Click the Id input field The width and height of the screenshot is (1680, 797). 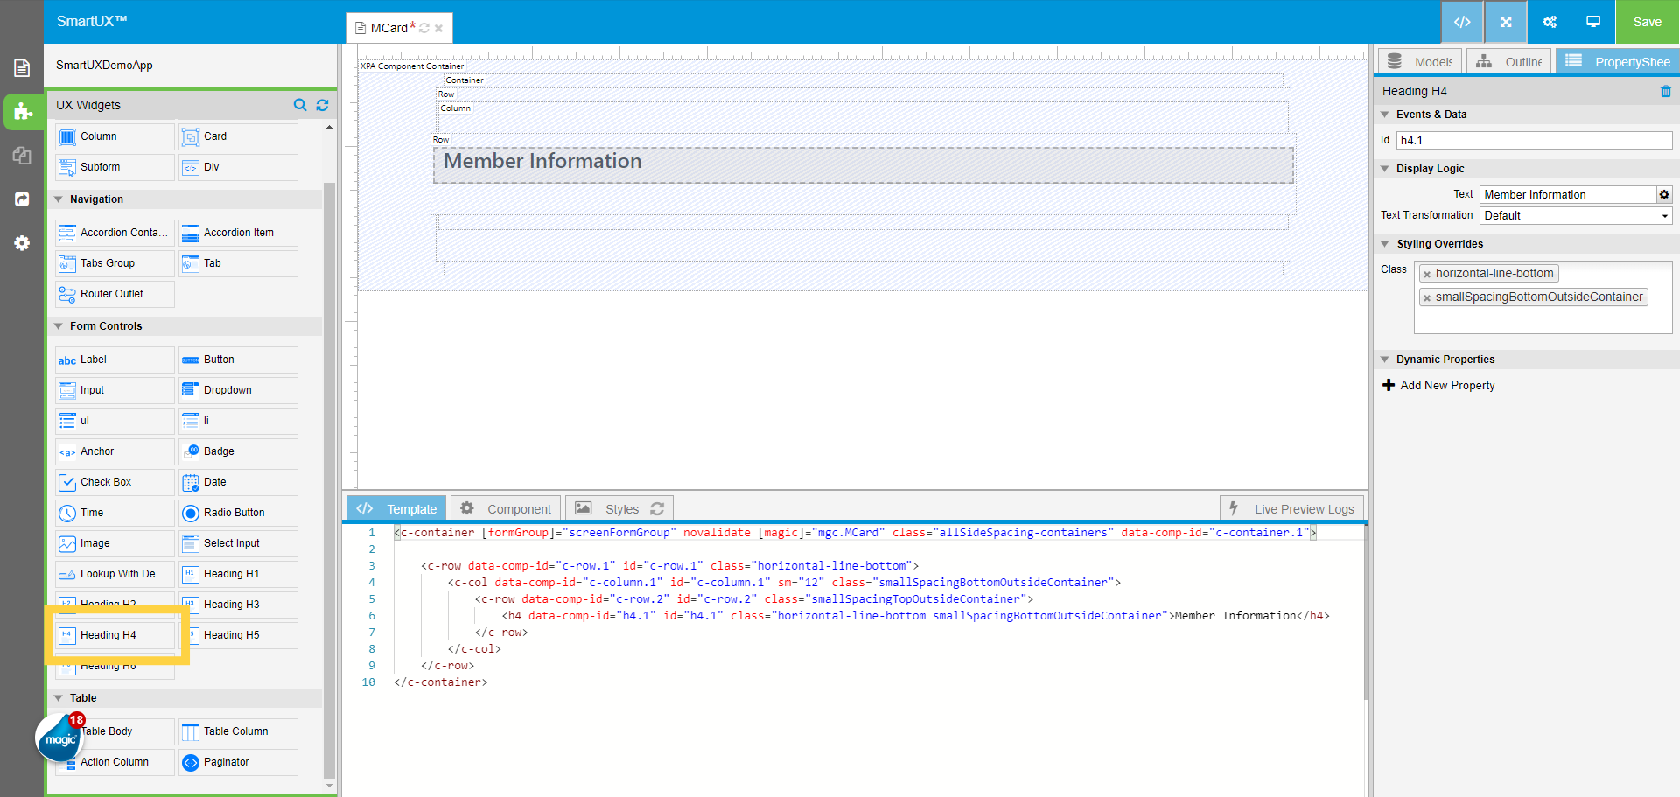[x=1534, y=140]
